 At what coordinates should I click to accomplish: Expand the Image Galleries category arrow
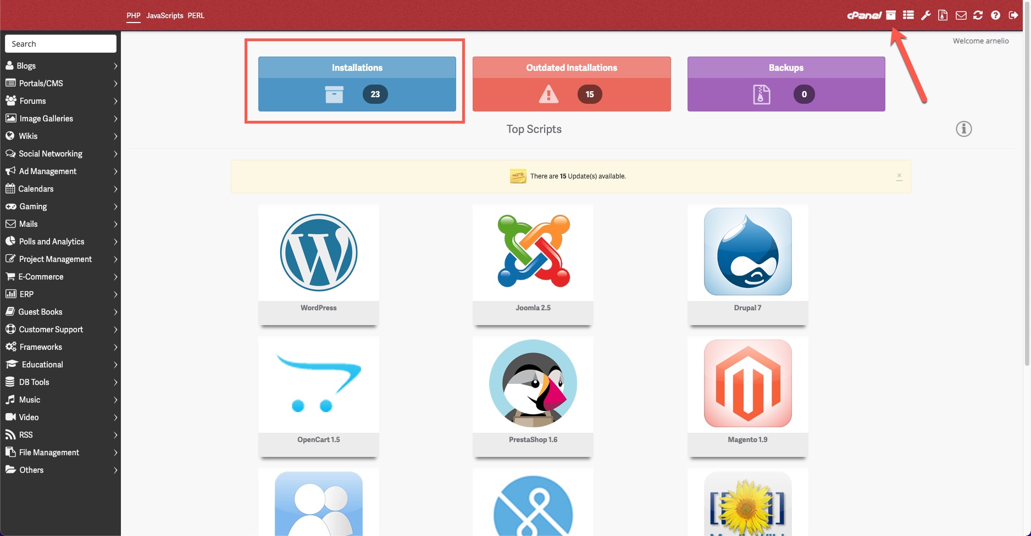115,119
